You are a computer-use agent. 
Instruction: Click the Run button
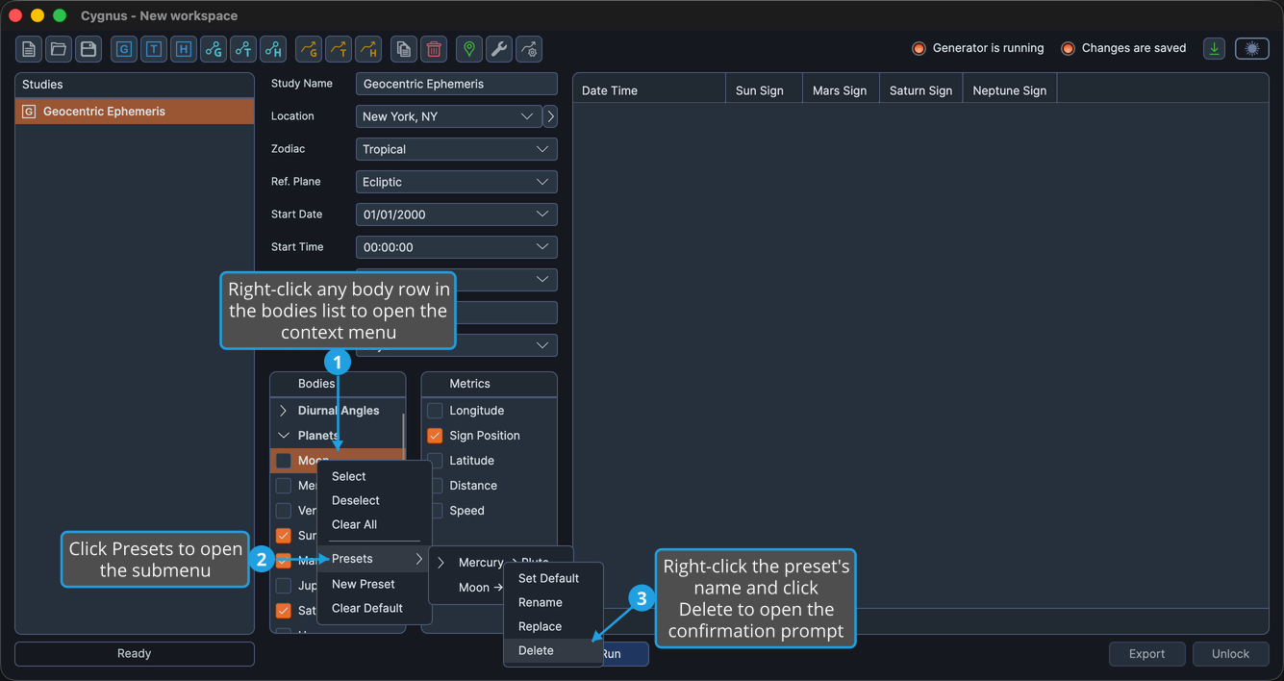pyautogui.click(x=625, y=654)
